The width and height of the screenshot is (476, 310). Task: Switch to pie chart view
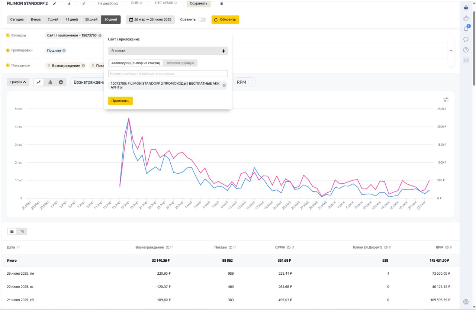[61, 82]
